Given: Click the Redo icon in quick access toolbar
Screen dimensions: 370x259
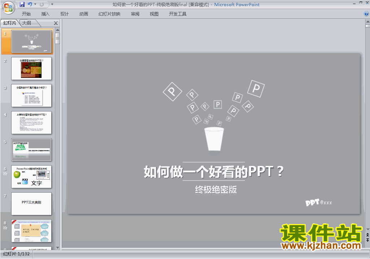Looking at the screenshot, I should coord(42,4).
